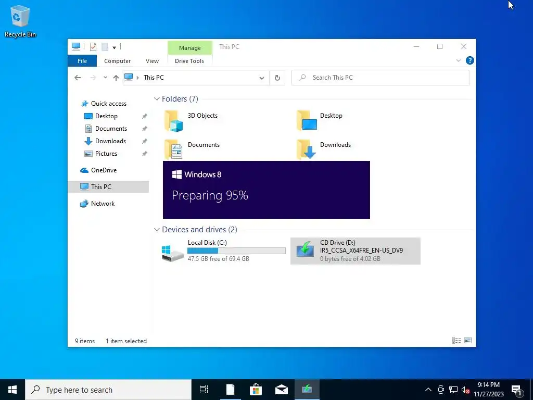Select the Documents folder in Folders group
This screenshot has height=400, width=533.
[x=192, y=149]
